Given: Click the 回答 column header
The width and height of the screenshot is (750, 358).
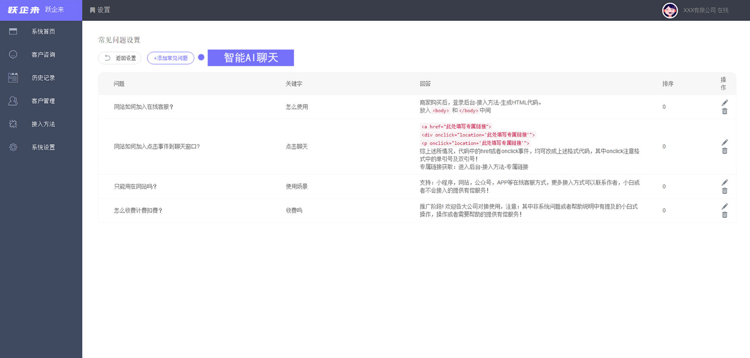Looking at the screenshot, I should coord(425,84).
